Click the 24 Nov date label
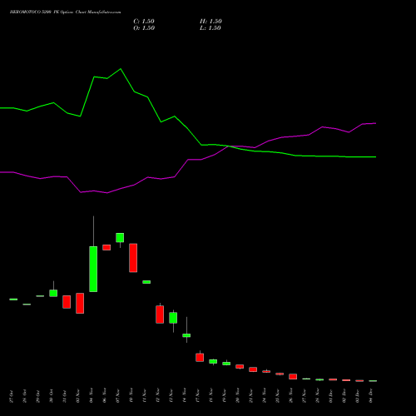The image size is (416, 416). click(x=265, y=395)
